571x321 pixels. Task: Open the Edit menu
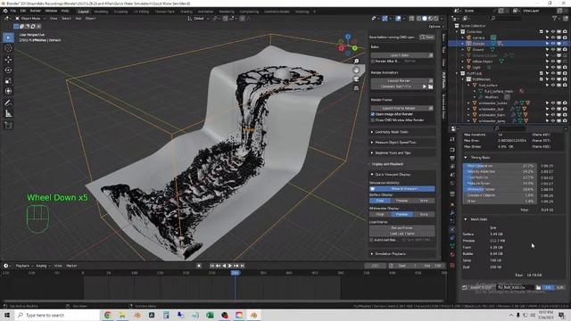coord(23,11)
